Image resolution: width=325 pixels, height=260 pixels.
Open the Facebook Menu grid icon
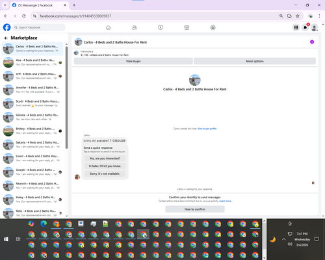(296, 27)
